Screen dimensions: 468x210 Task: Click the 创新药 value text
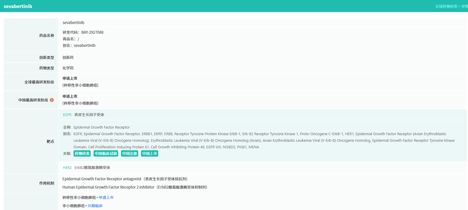coord(68,58)
